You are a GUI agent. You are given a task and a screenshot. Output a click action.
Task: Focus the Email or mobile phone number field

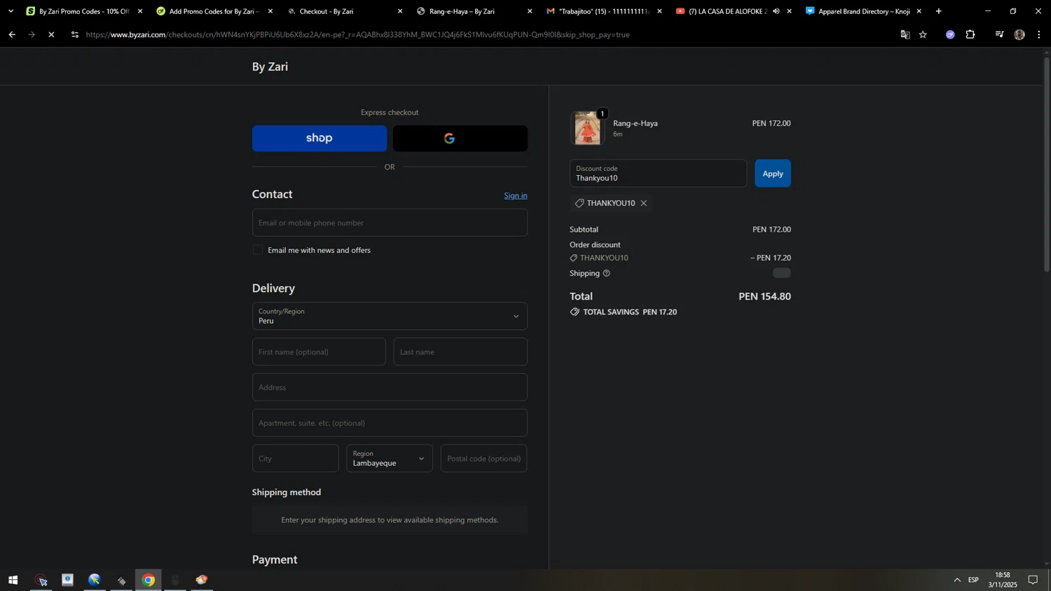[390, 223]
